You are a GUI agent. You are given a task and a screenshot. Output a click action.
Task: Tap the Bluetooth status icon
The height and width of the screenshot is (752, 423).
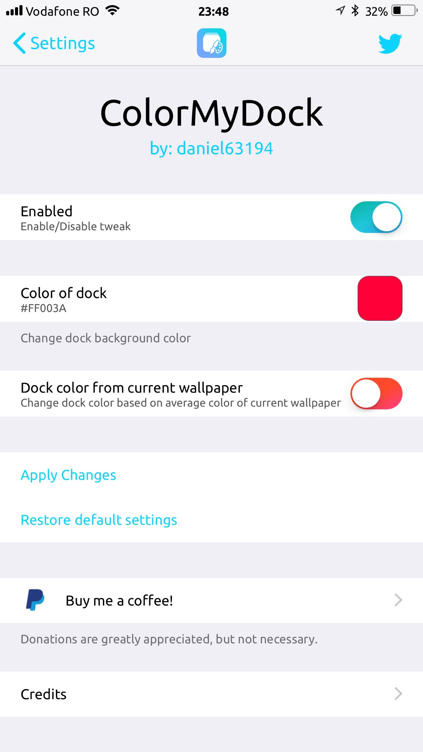coord(355,11)
